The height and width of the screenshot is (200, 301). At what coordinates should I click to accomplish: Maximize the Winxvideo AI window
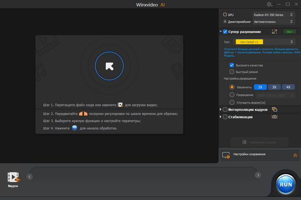(x=287, y=4)
